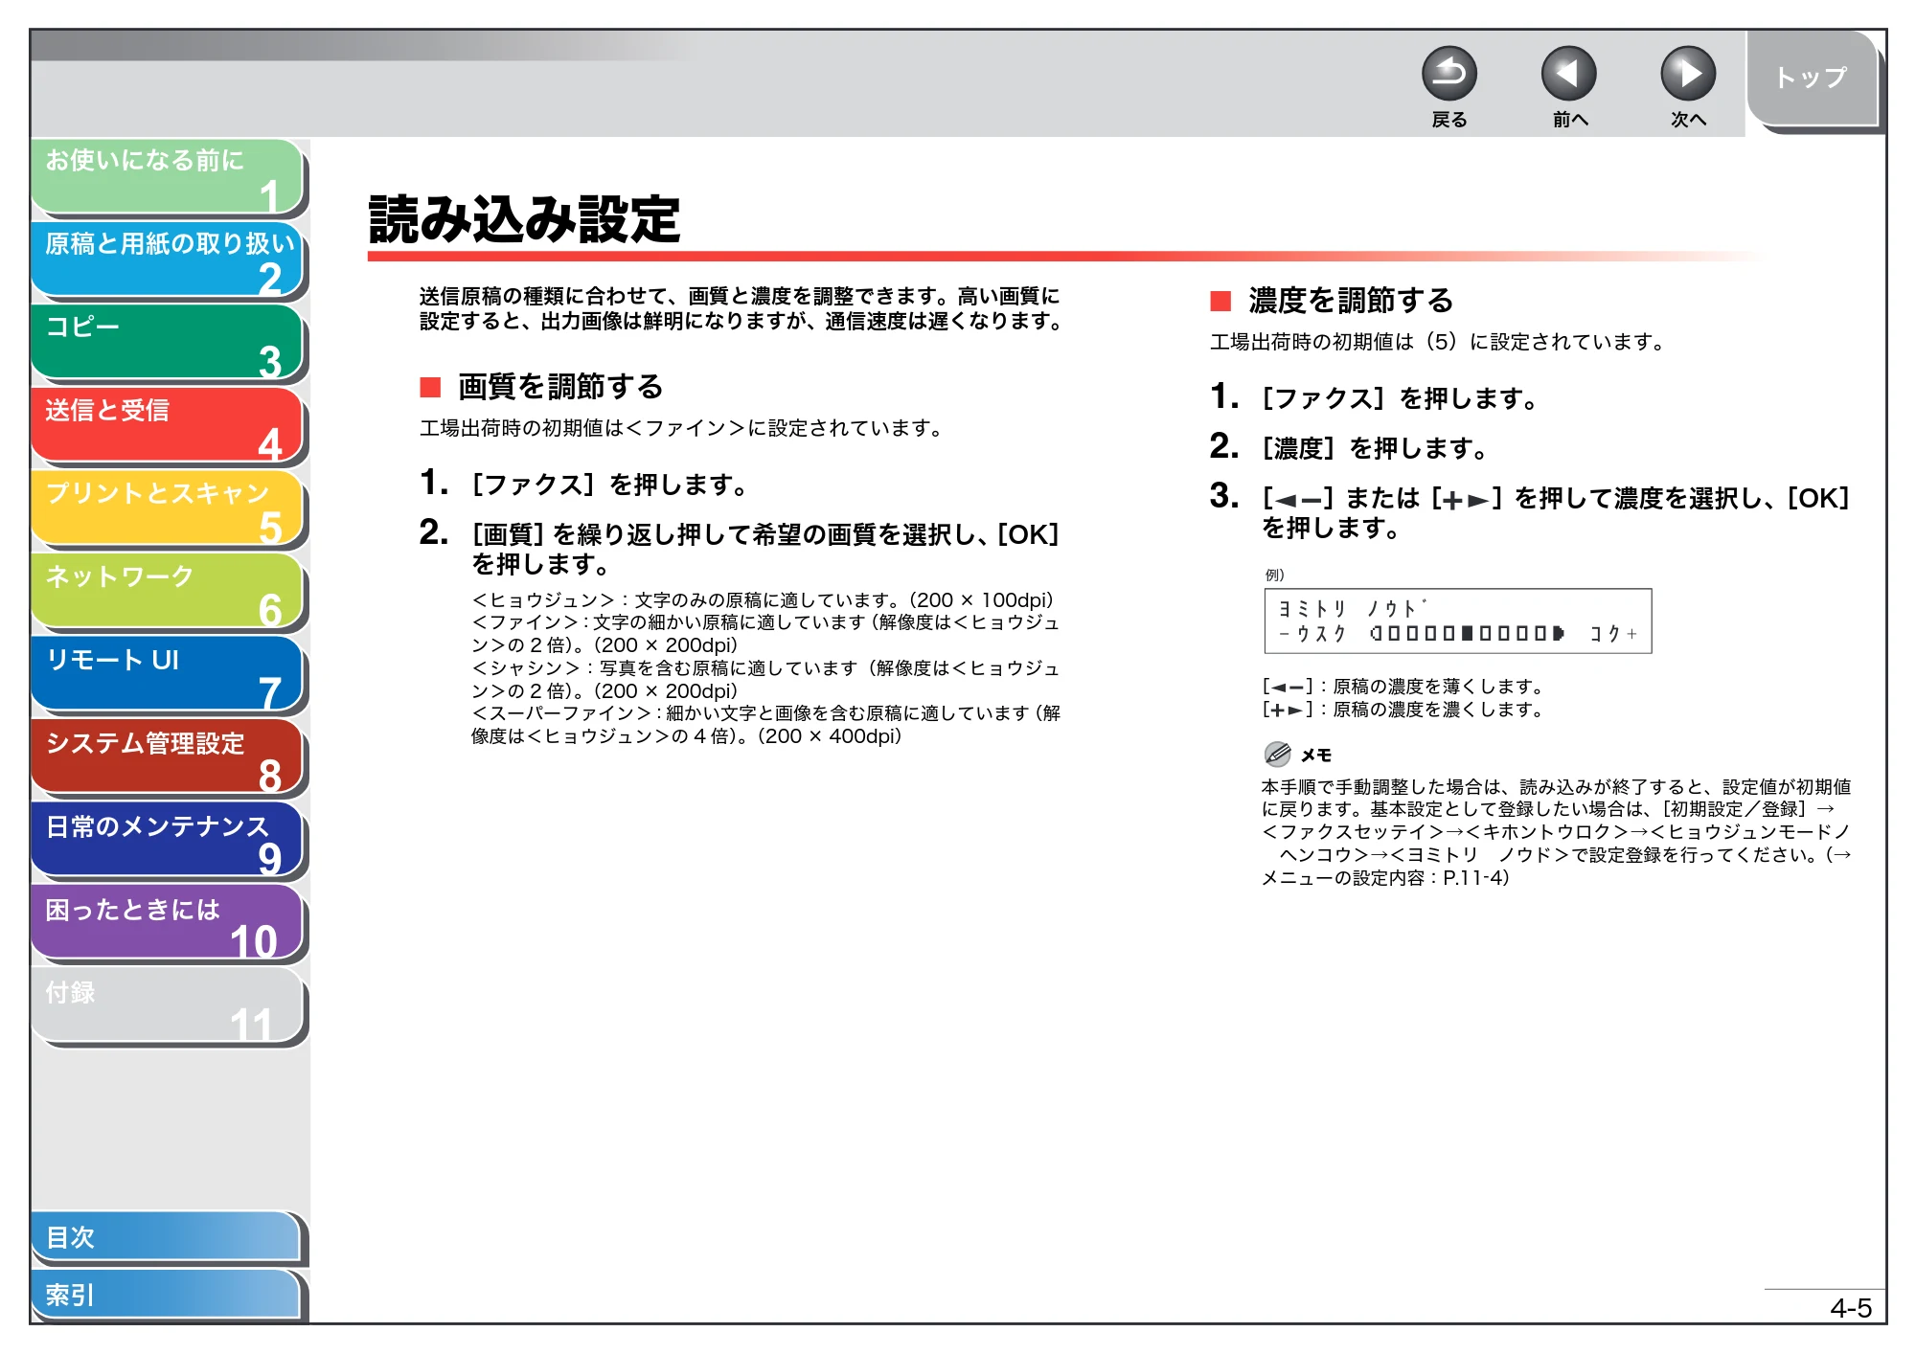Click the メモ pencil note icon

tap(1277, 755)
